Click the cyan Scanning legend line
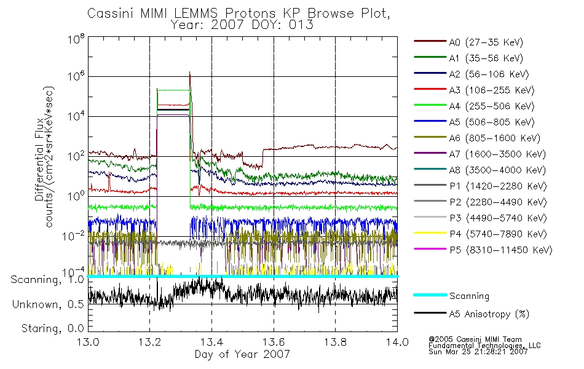The image size is (584, 369). click(430, 295)
